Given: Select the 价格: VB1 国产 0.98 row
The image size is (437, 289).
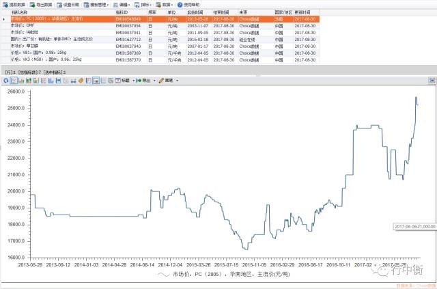Looking at the screenshot, I should click(165, 53).
